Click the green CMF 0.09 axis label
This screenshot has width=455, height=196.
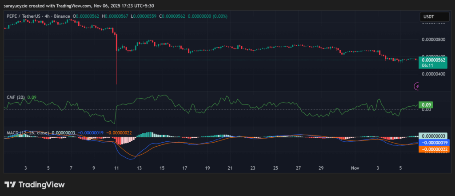click(x=425, y=105)
